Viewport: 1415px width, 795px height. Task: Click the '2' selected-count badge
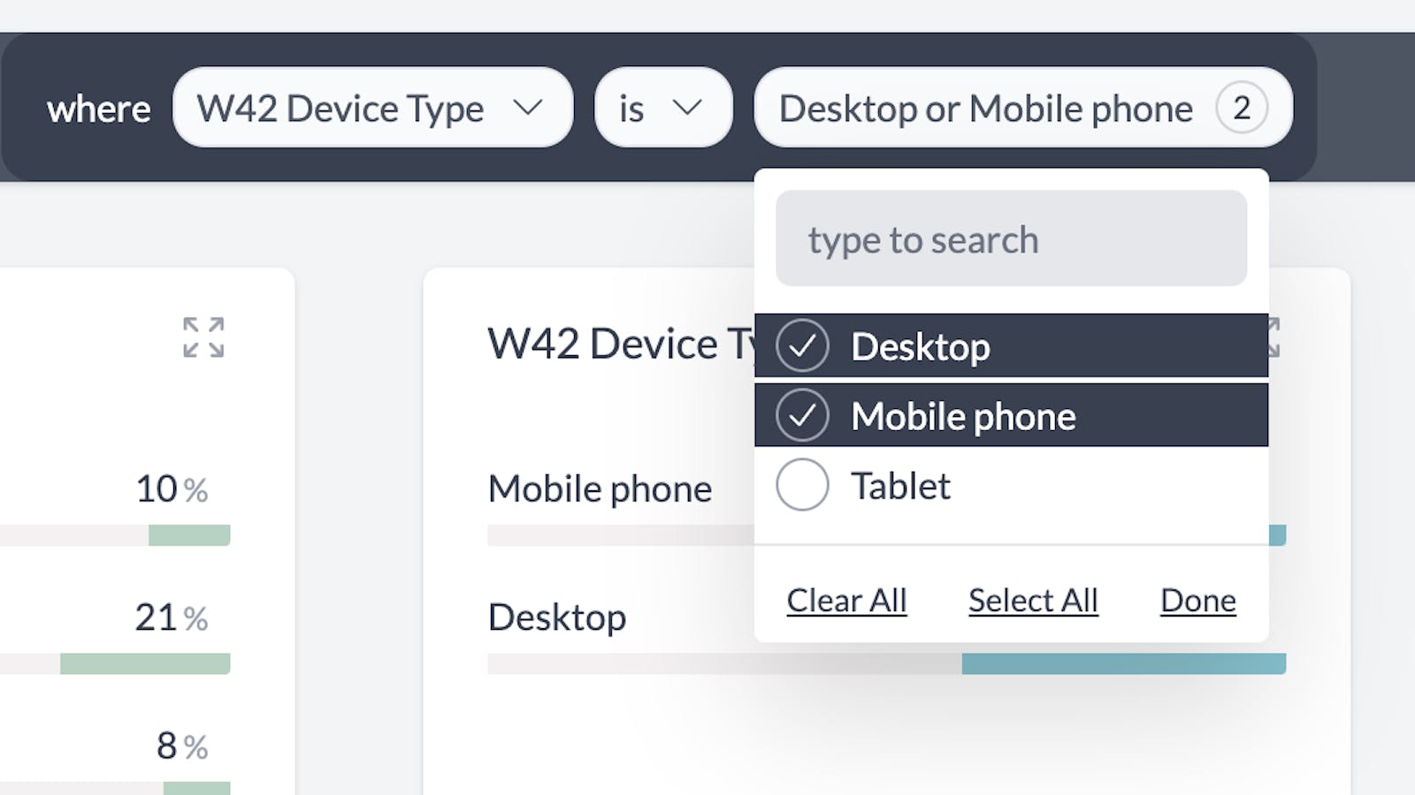coord(1243,108)
